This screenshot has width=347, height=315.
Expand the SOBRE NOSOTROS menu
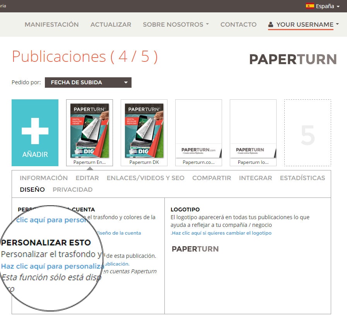(176, 24)
